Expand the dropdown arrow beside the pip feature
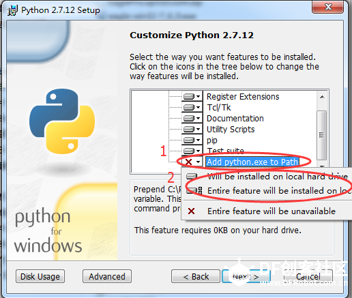Image resolution: width=352 pixels, height=298 pixels. pos(199,140)
